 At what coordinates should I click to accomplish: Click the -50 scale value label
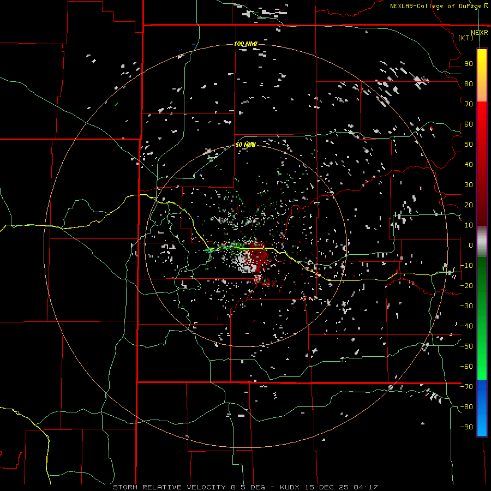pyautogui.click(x=466, y=346)
